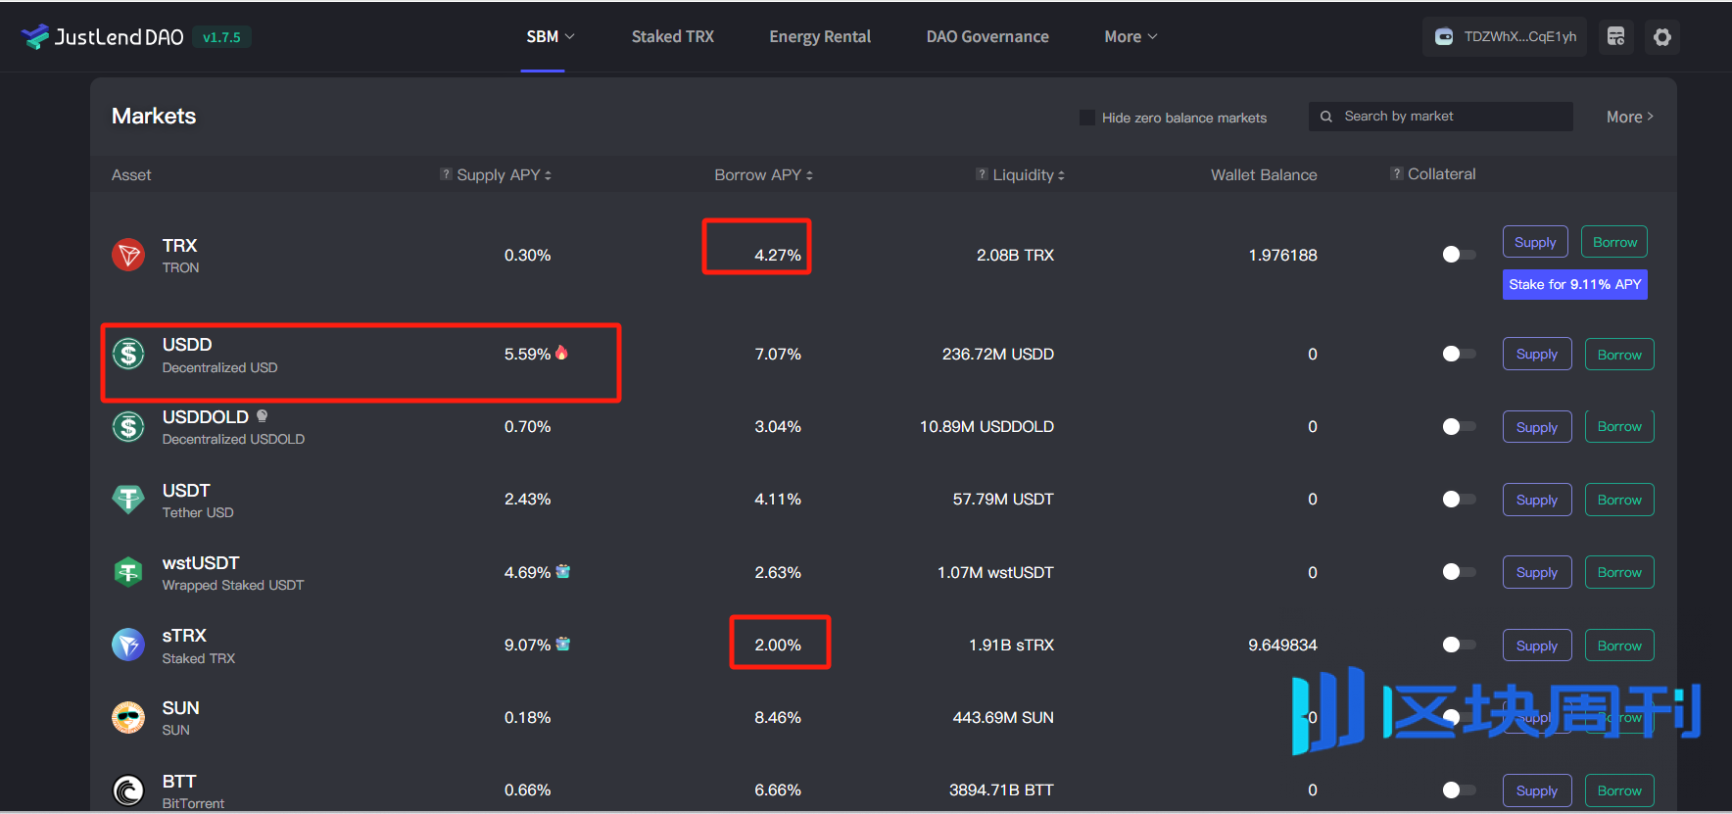Focus the Search by market field
Viewport: 1732px width, 814px height.
(x=1441, y=117)
